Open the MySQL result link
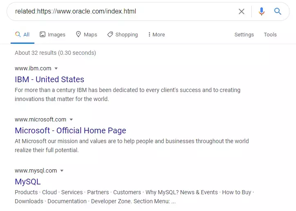Image resolution: width=296 pixels, height=211 pixels. click(28, 182)
